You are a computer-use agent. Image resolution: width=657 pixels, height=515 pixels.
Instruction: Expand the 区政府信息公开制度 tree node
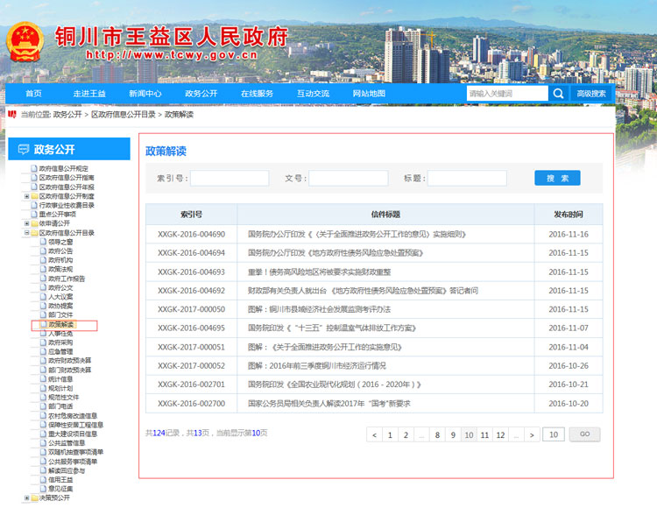pos(26,196)
